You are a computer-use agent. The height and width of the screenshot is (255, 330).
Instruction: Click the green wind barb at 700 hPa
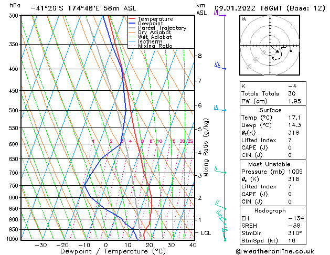click(220, 170)
